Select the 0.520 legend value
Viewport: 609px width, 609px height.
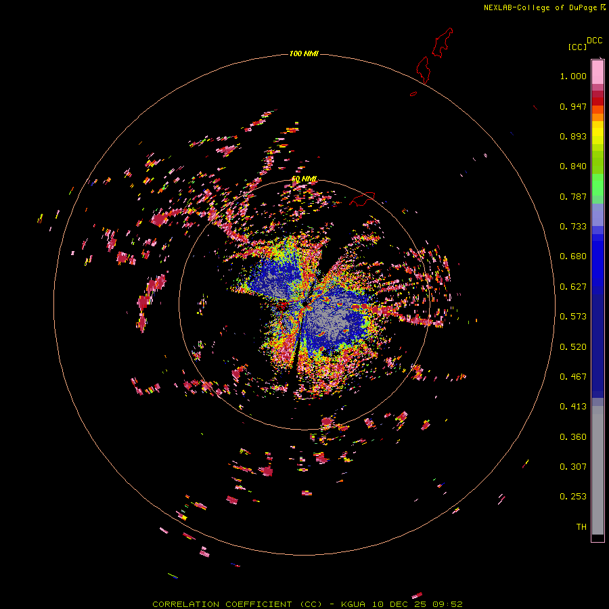[x=573, y=347]
